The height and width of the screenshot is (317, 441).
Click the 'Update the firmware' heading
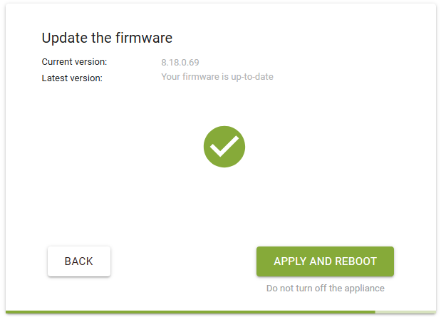[x=107, y=38]
